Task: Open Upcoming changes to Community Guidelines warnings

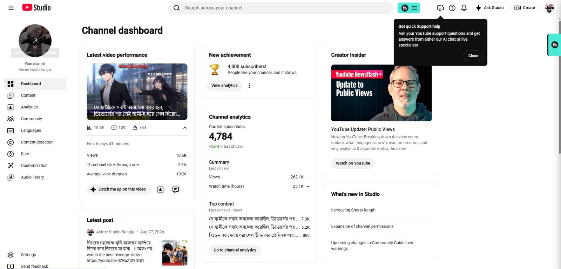Action: click(372, 246)
